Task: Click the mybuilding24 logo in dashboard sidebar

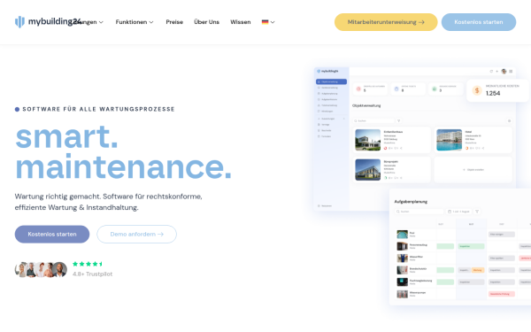Action: [327, 71]
